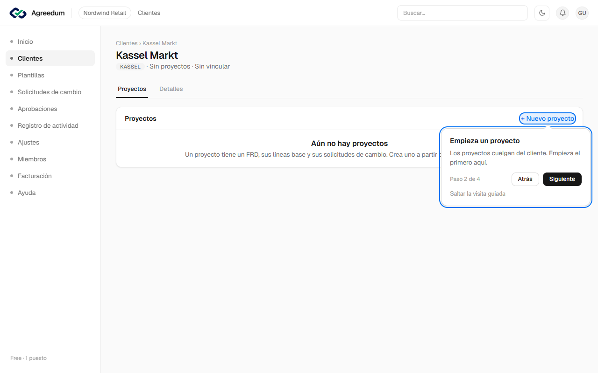Click Siguiente in the tour popup
598x373 pixels.
(x=562, y=179)
